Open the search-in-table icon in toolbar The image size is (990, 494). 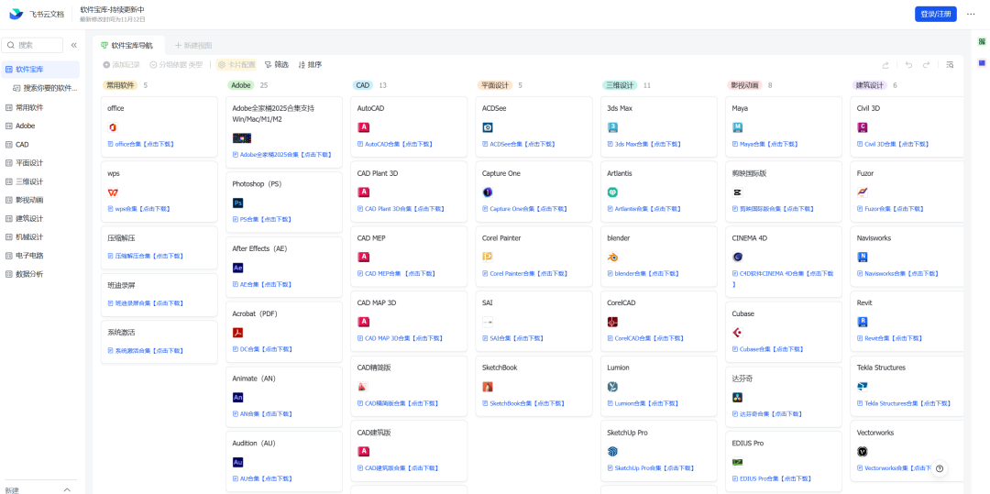(x=950, y=65)
